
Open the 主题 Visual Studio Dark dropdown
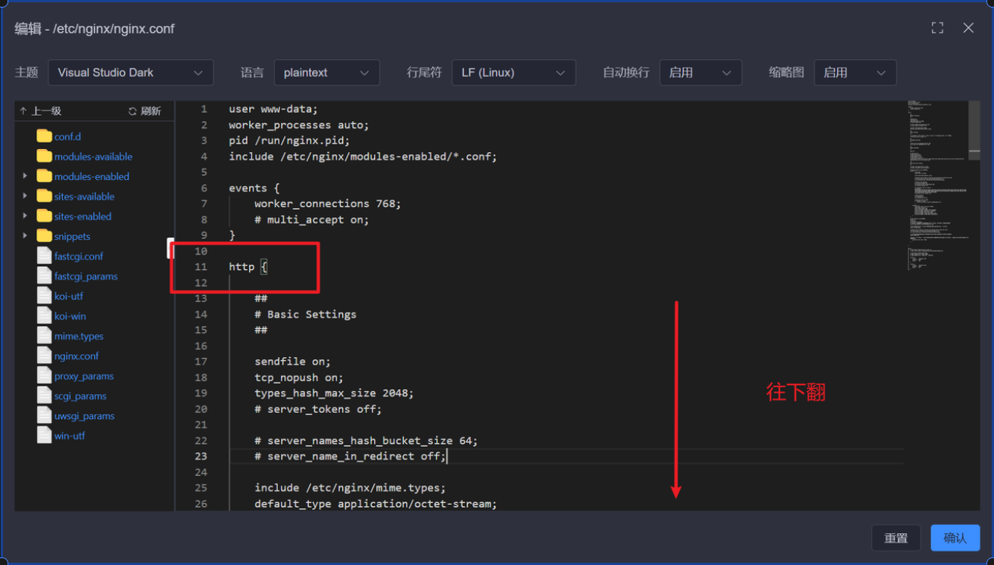point(131,73)
